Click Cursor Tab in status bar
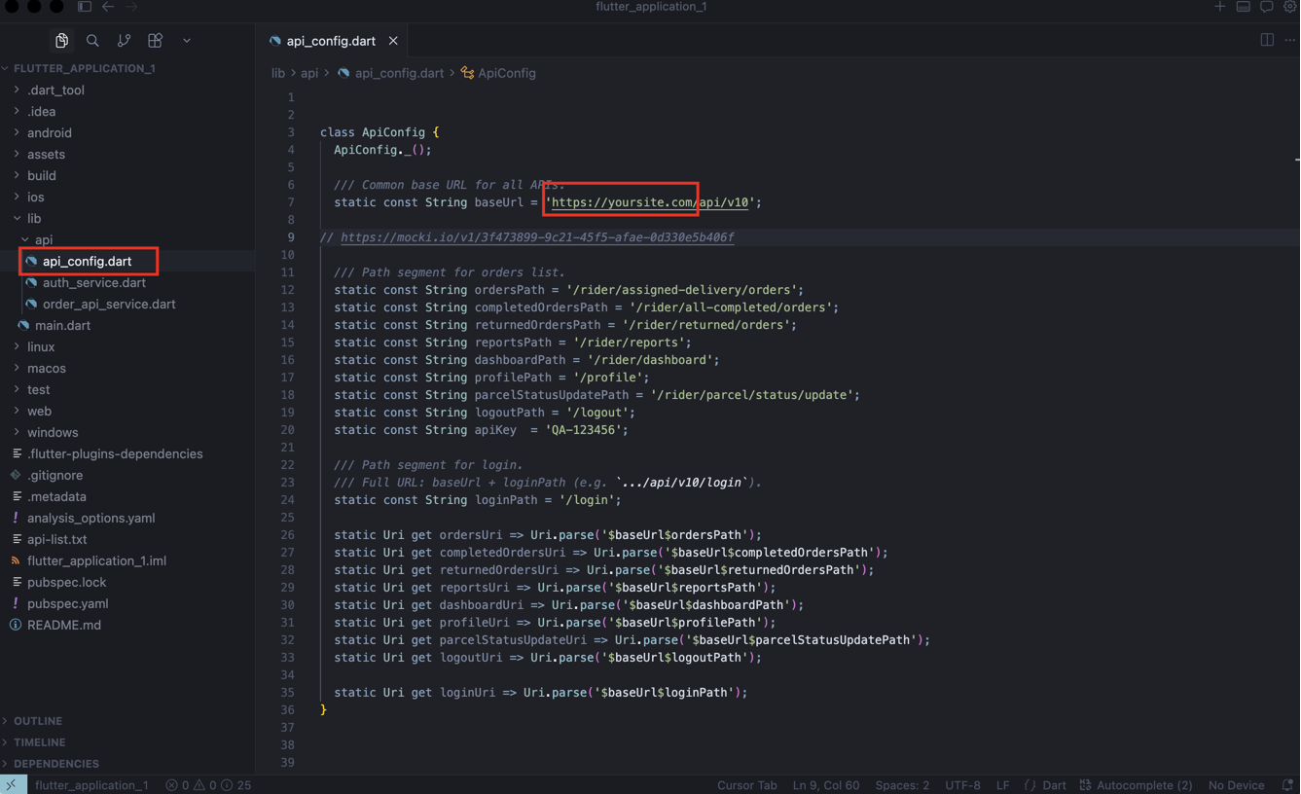 (x=746, y=785)
